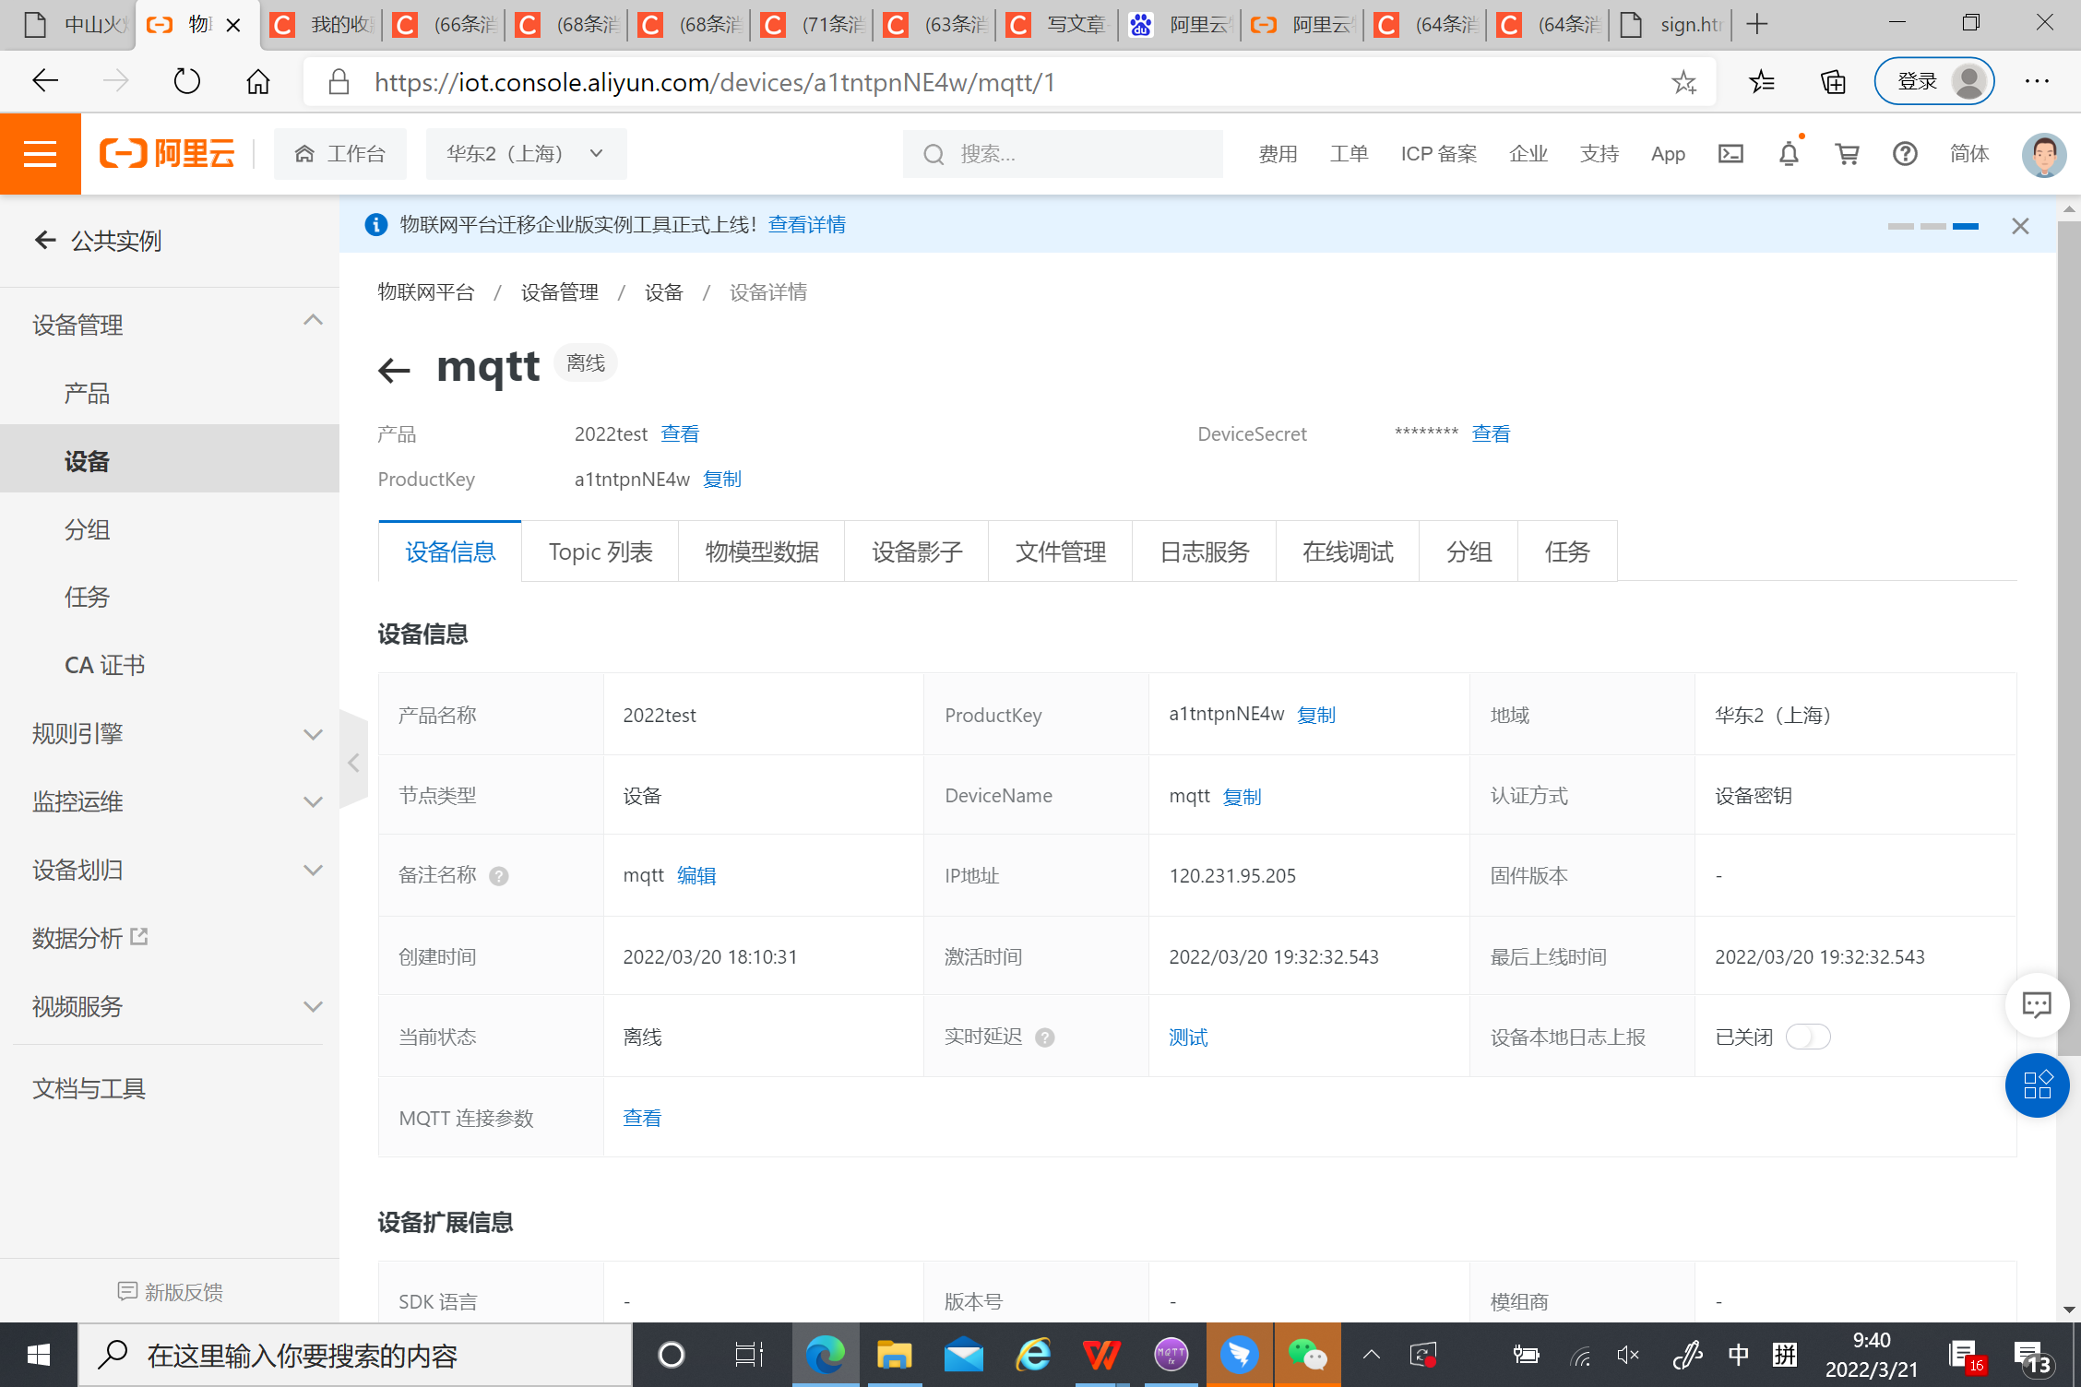This screenshot has width=2081, height=1387.
Task: Open a new browser tab
Action: (x=1757, y=25)
